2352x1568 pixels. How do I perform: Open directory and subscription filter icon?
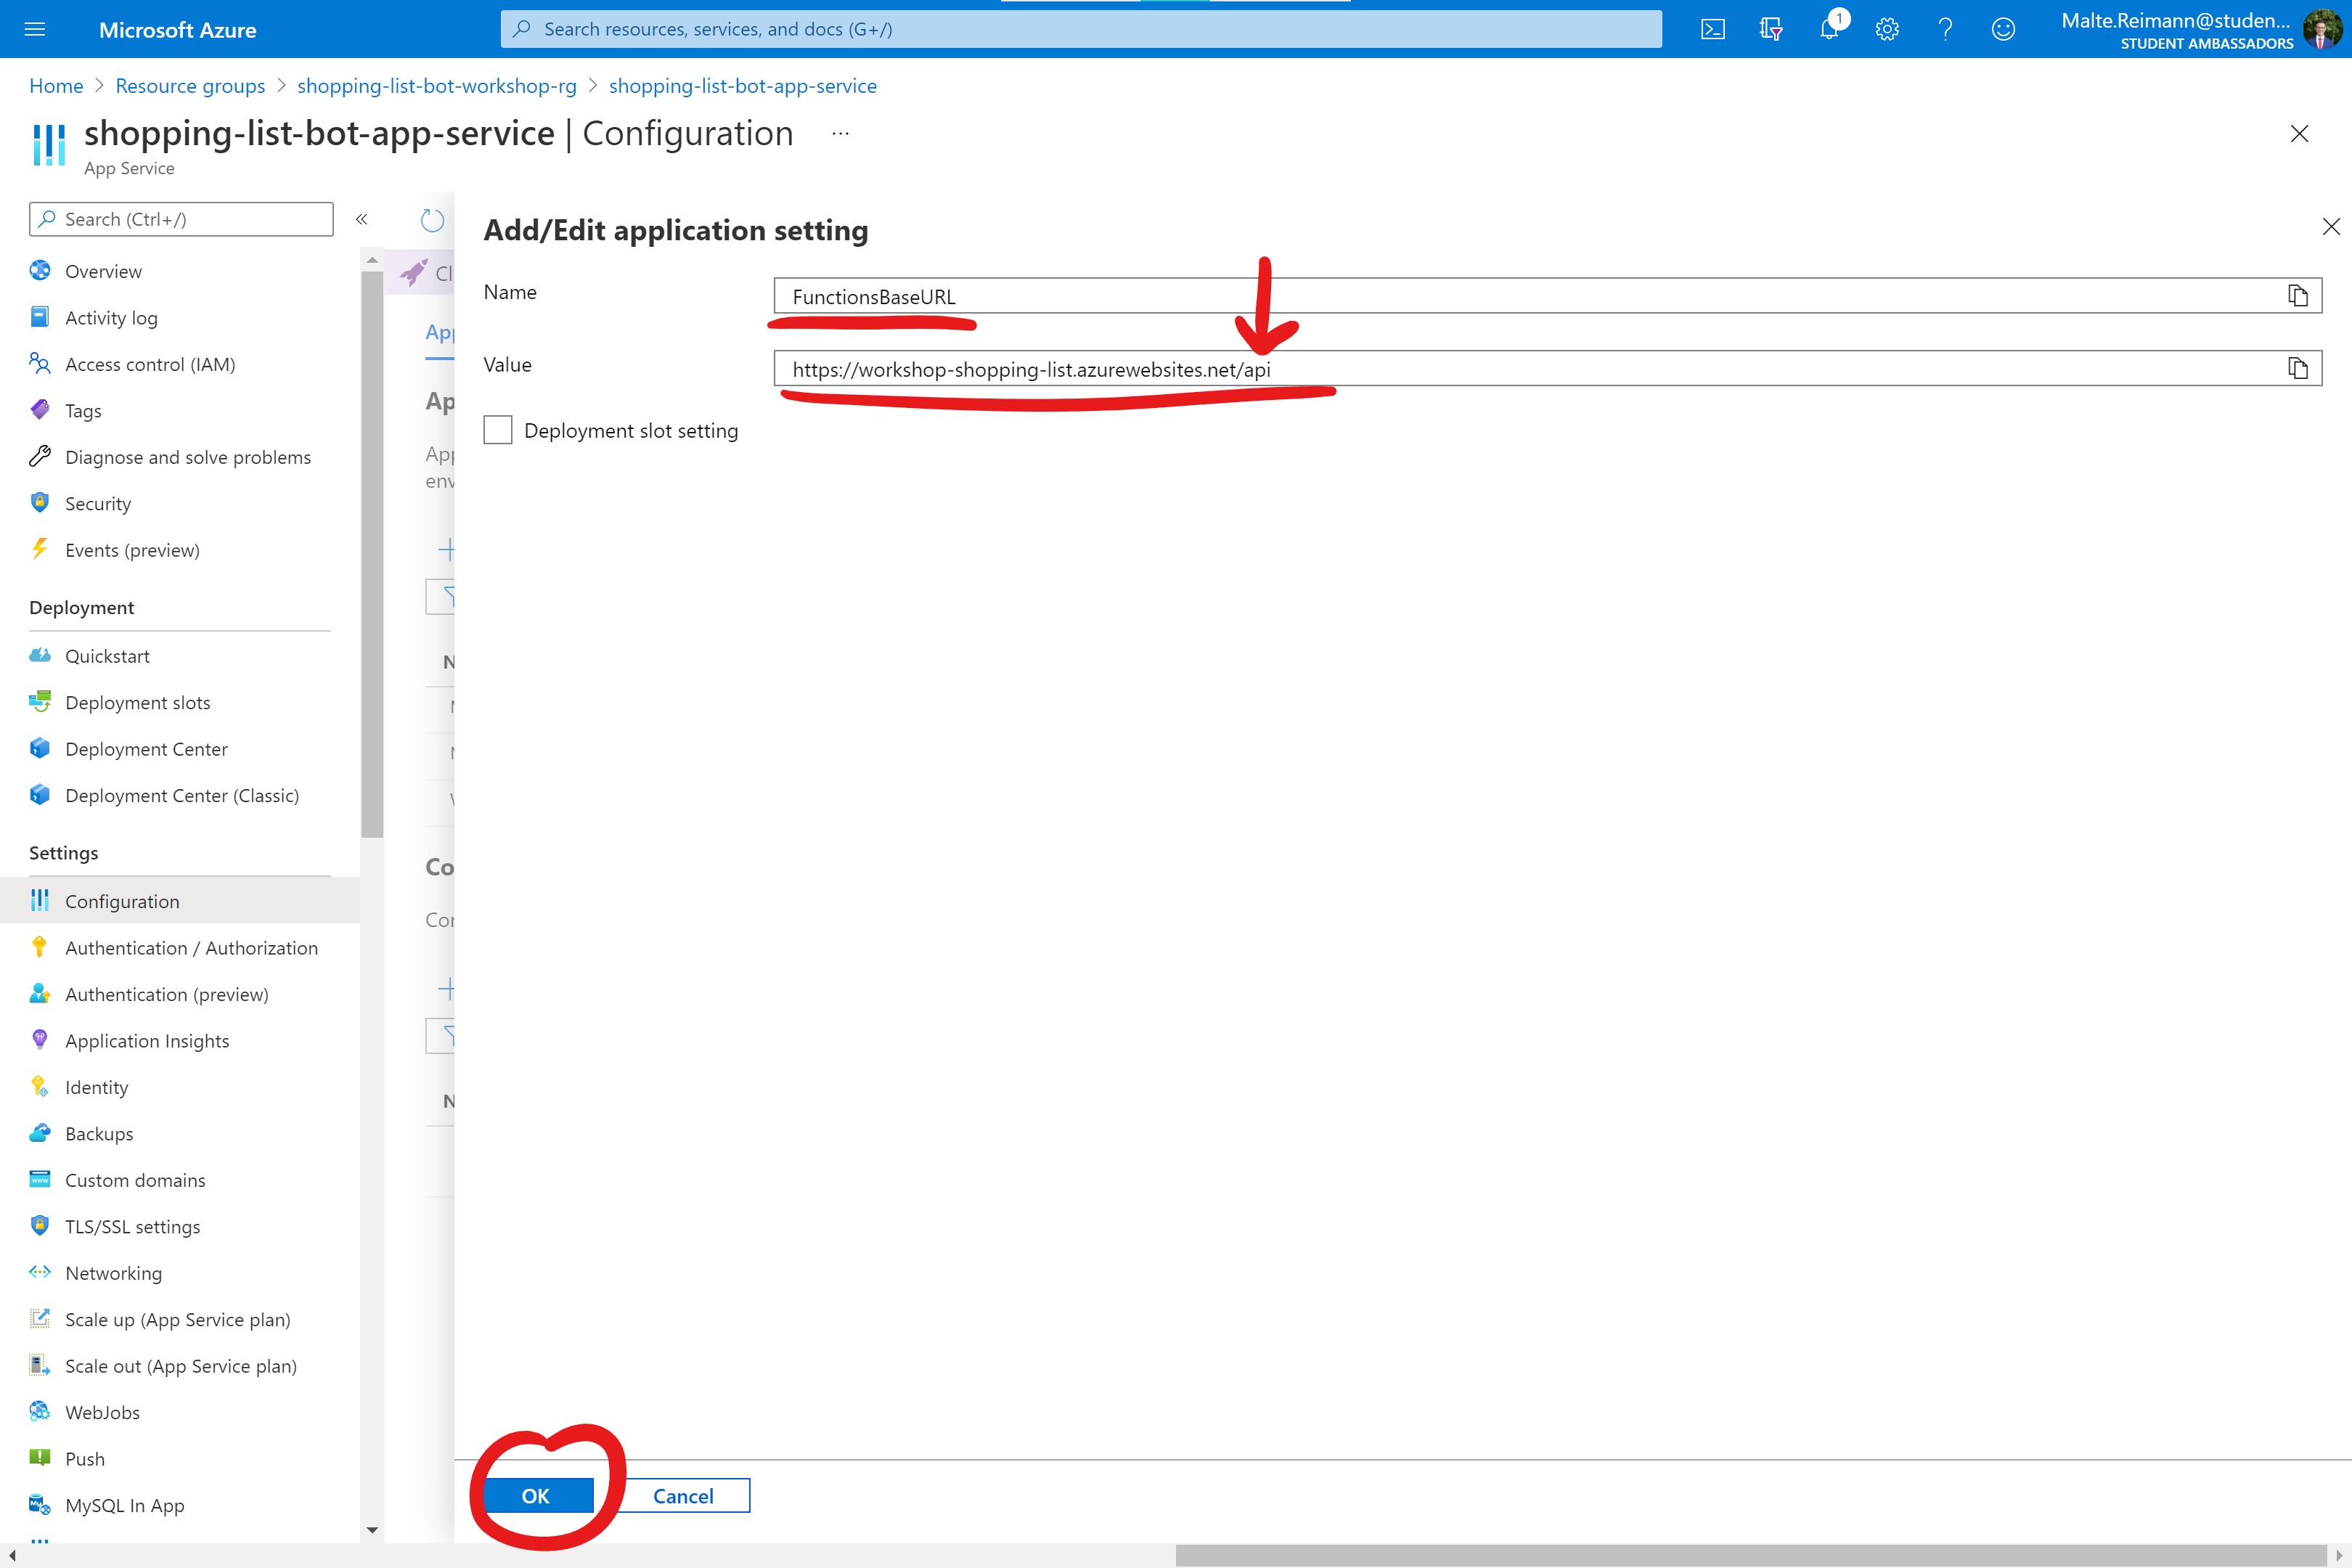tap(1771, 29)
